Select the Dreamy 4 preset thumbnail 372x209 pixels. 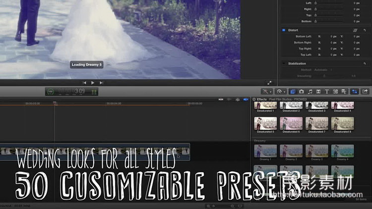(342, 151)
